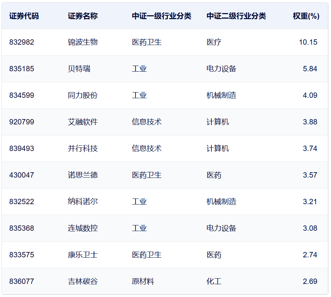The width and height of the screenshot is (331, 297).
Task: Select the name 并行科技
Action: (83, 148)
